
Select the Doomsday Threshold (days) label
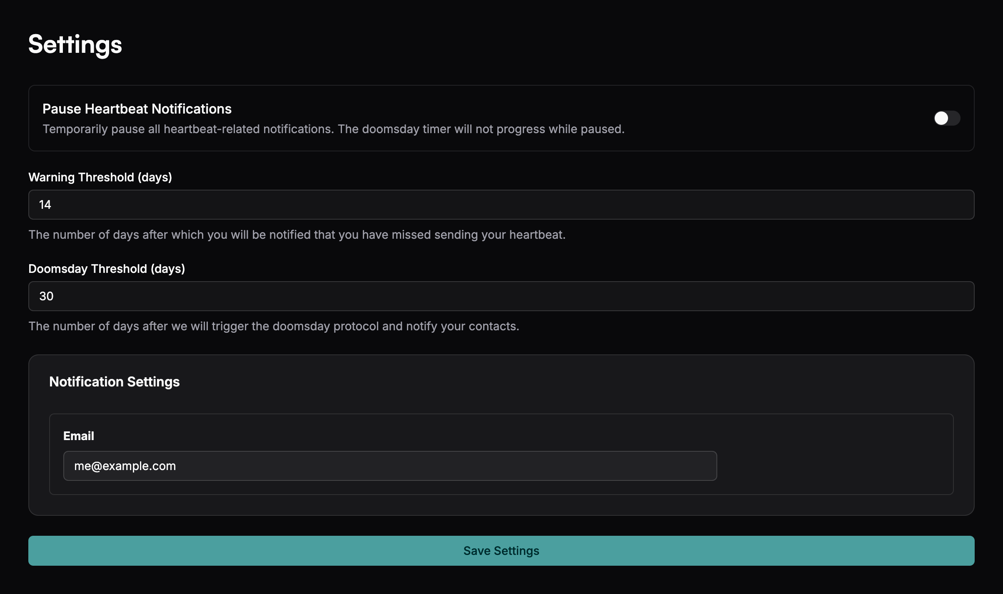[107, 269]
